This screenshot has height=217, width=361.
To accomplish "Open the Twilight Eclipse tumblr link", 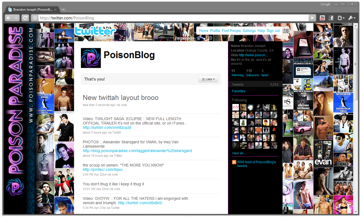I will 107,128.
